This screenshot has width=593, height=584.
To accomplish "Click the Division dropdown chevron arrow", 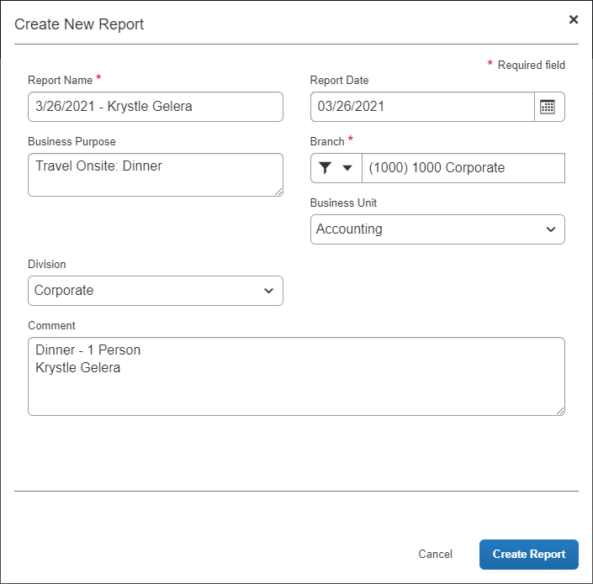I will point(268,291).
